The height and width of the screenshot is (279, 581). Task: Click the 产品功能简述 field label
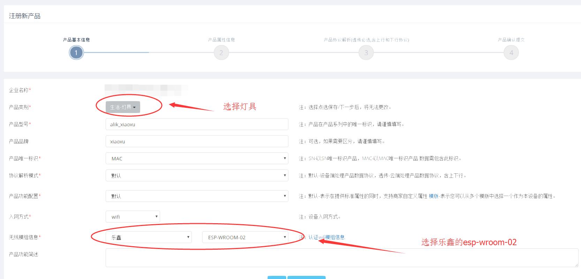coord(24,254)
